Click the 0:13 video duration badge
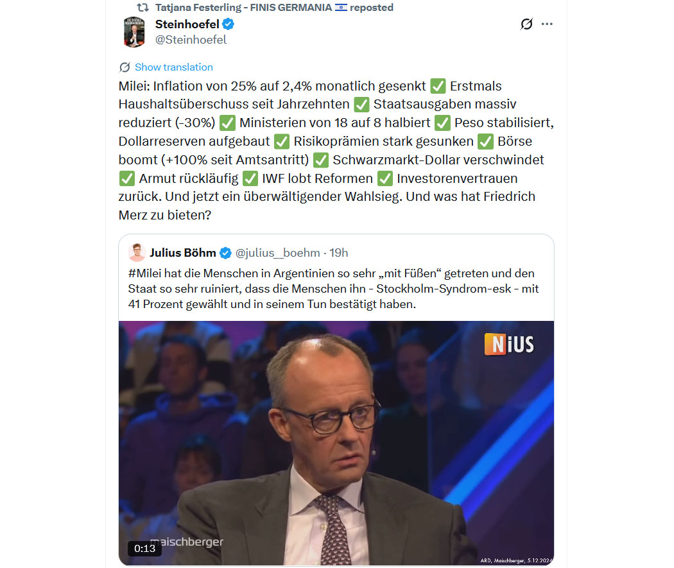This screenshot has width=674, height=568. [x=144, y=548]
